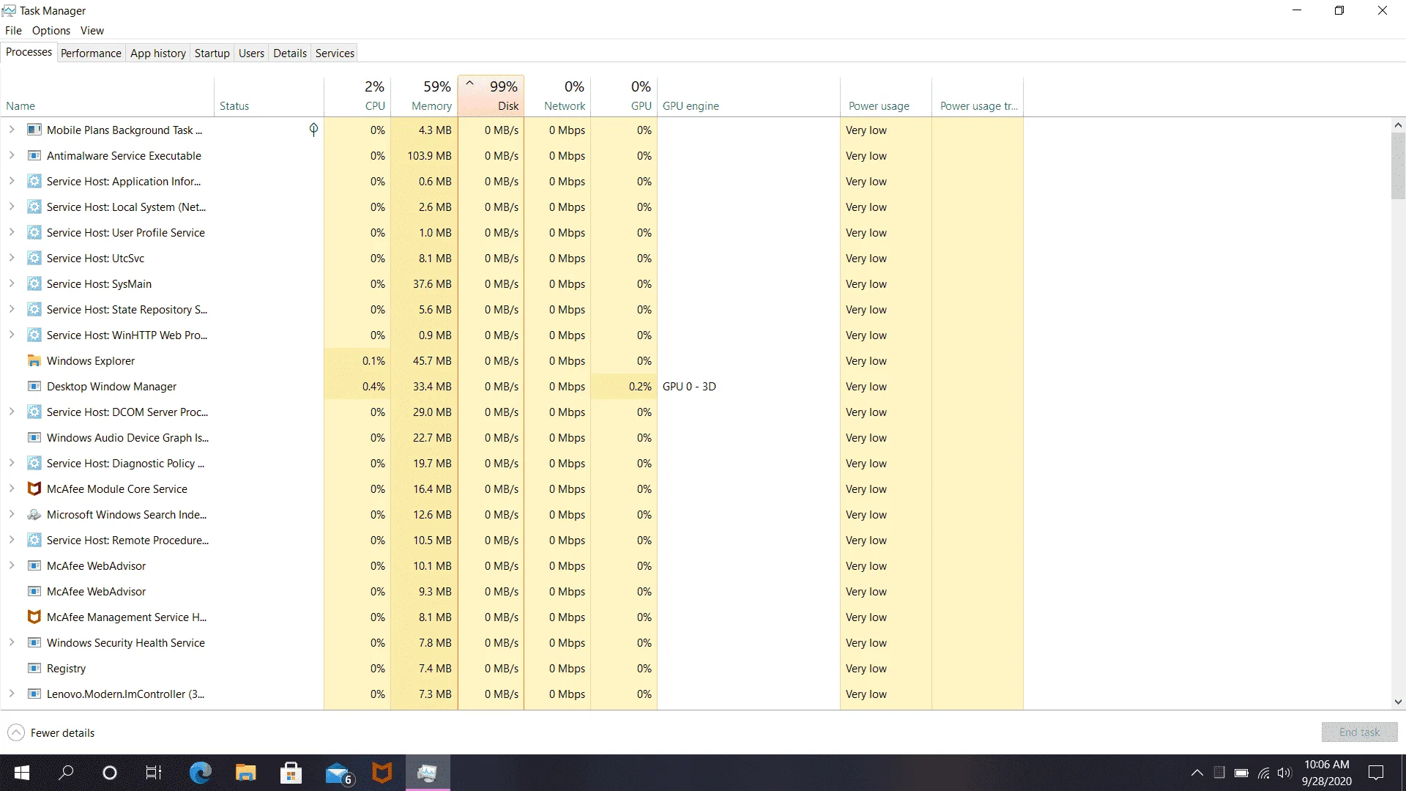Open the Windows Start menu
This screenshot has height=791, width=1406.
22,773
